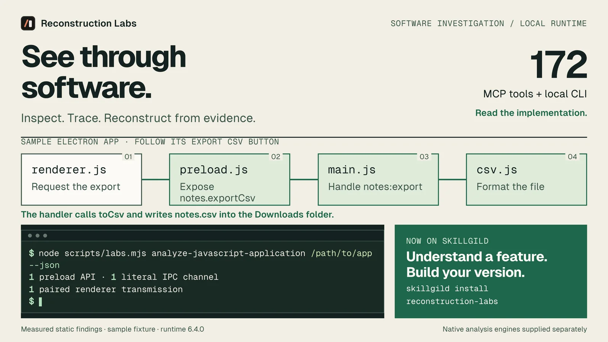Click the 'Measured static findings' footer note
Image resolution: width=608 pixels, height=342 pixels.
(x=112, y=329)
